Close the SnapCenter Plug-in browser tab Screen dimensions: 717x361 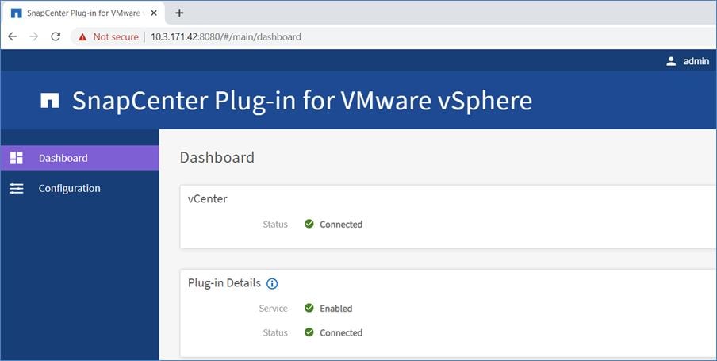click(154, 13)
